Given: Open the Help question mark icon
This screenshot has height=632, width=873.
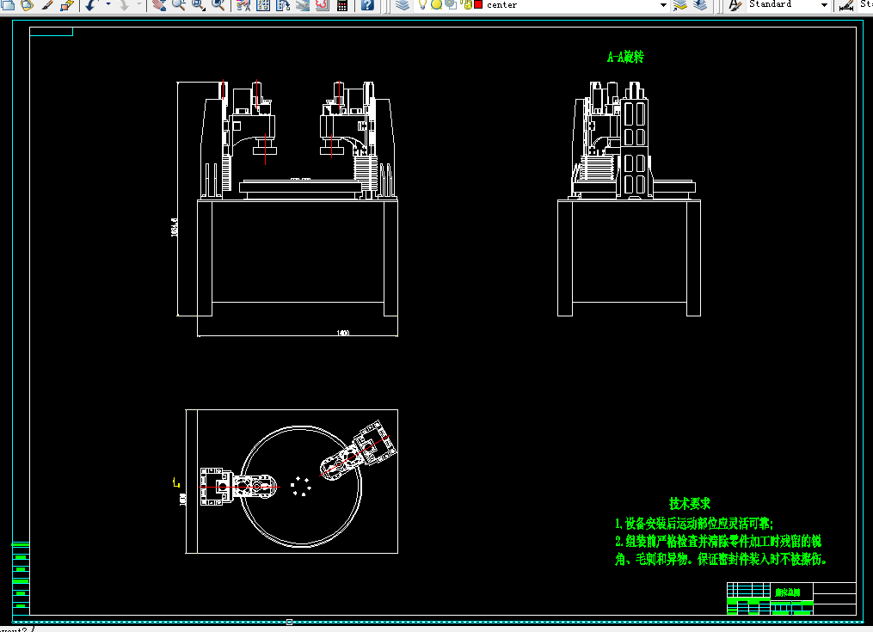Looking at the screenshot, I should pyautogui.click(x=367, y=5).
